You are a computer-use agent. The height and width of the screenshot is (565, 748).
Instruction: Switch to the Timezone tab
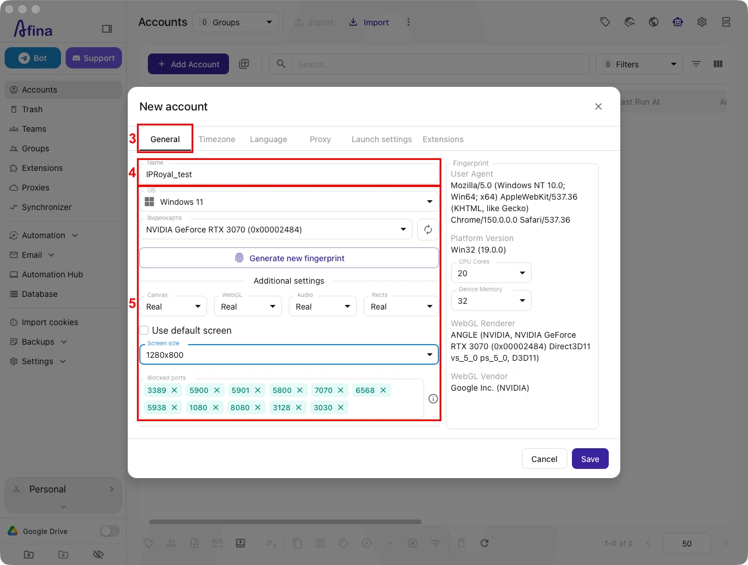217,139
